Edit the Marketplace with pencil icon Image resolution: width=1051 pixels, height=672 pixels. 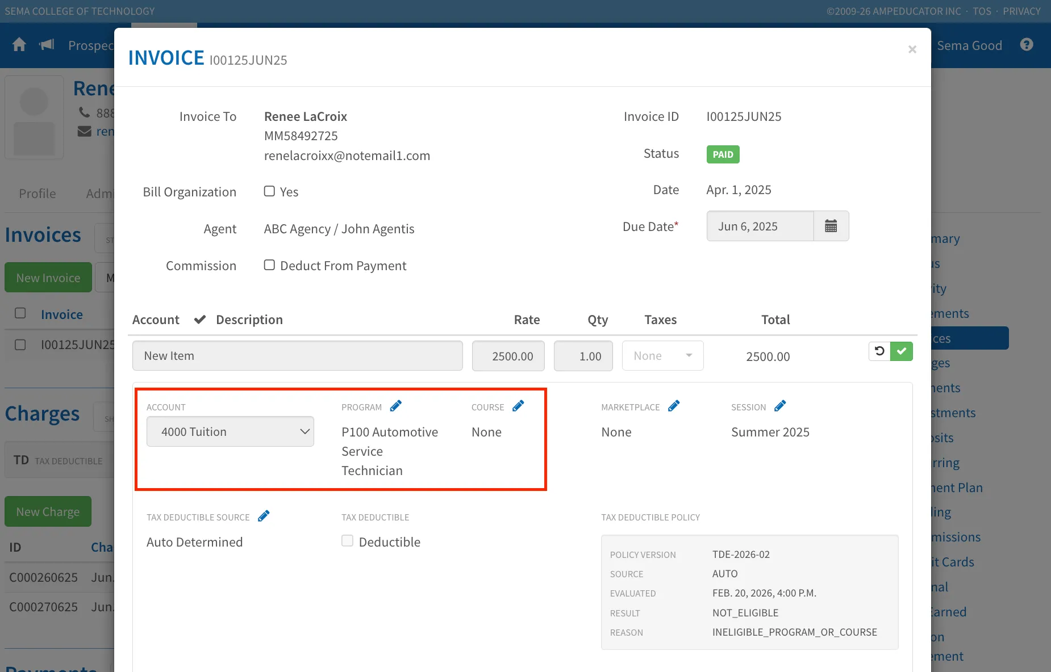(674, 406)
